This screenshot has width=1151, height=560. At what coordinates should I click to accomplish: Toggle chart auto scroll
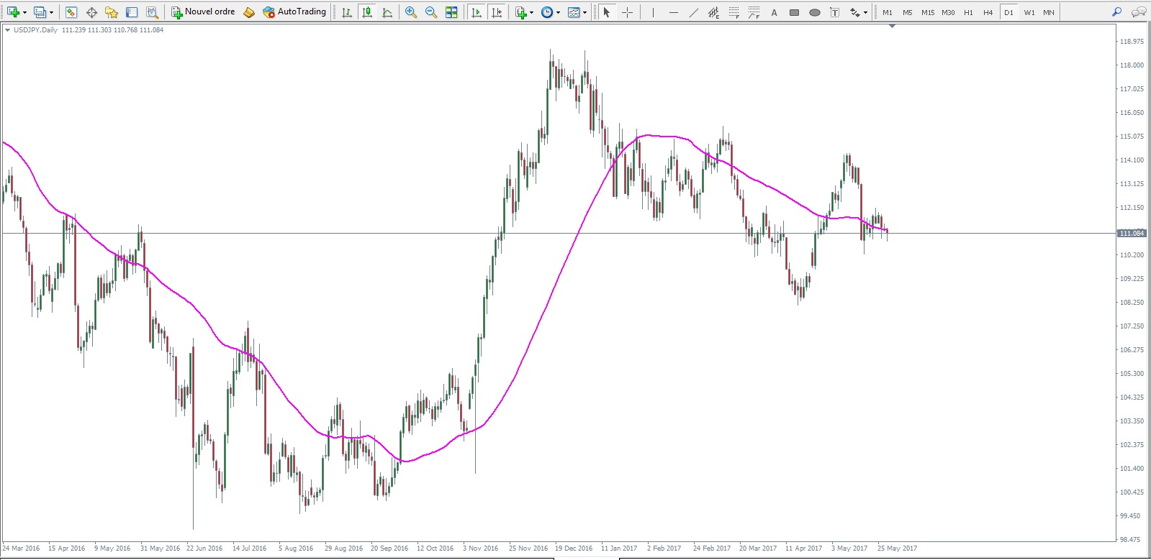tap(477, 12)
